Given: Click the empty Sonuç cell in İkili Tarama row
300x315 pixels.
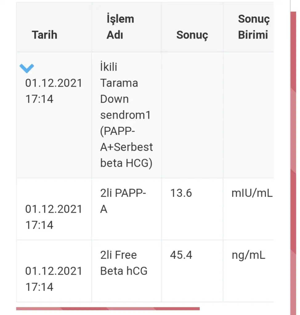Looking at the screenshot, I should click(x=192, y=115).
